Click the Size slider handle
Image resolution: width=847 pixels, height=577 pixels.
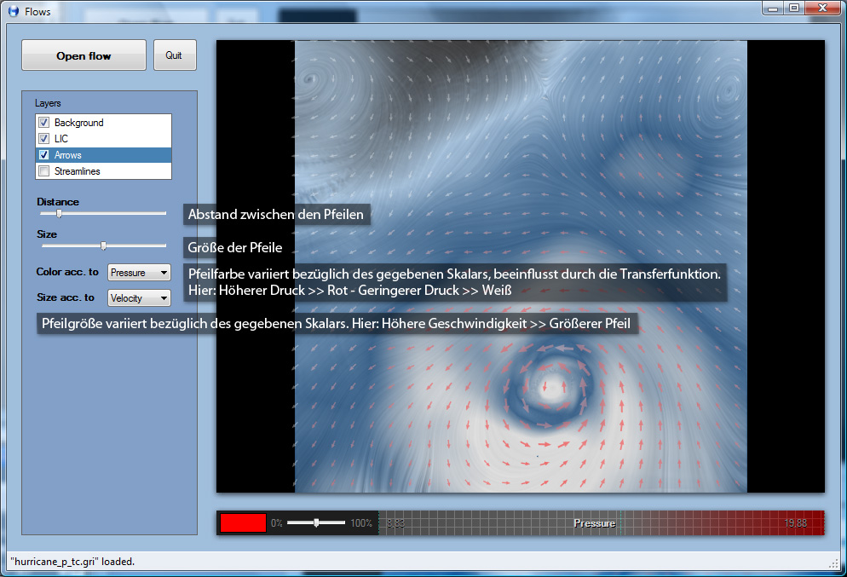pyautogui.click(x=103, y=245)
